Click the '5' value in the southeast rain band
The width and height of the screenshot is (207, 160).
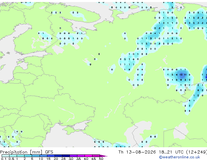tap(198, 90)
